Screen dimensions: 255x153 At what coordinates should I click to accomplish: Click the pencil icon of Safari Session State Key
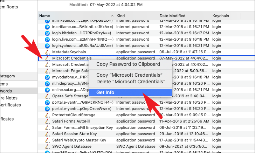pyautogui.click(x=47, y=134)
